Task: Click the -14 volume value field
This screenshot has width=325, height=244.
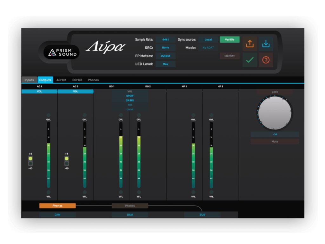Action: tap(275, 134)
